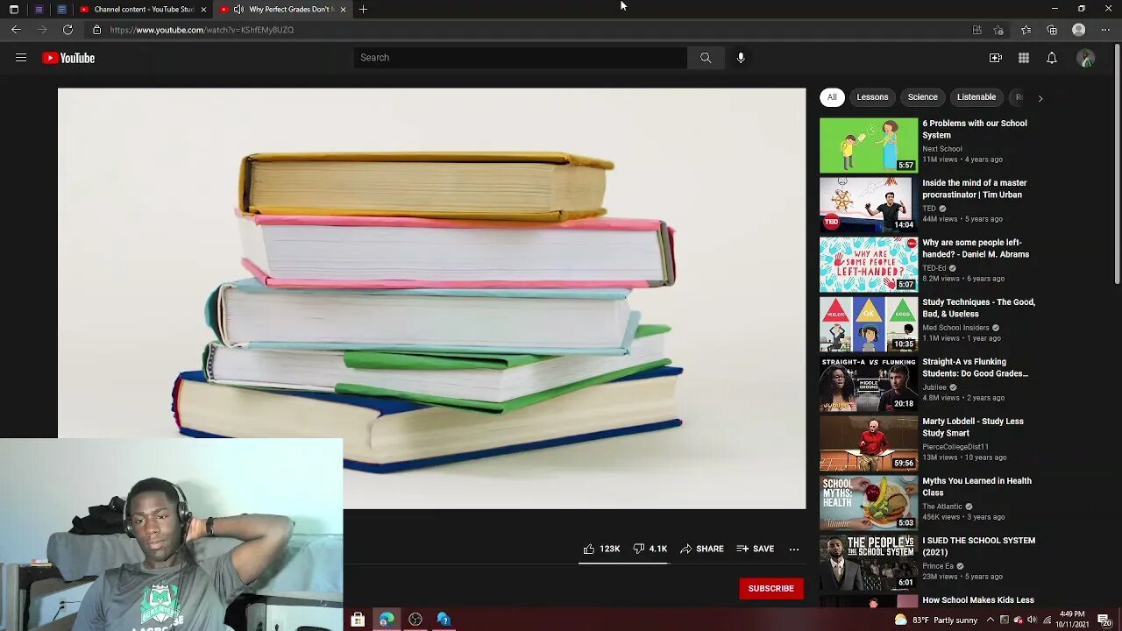This screenshot has width=1122, height=631.
Task: Select the Lessons filter chip
Action: [x=872, y=97]
